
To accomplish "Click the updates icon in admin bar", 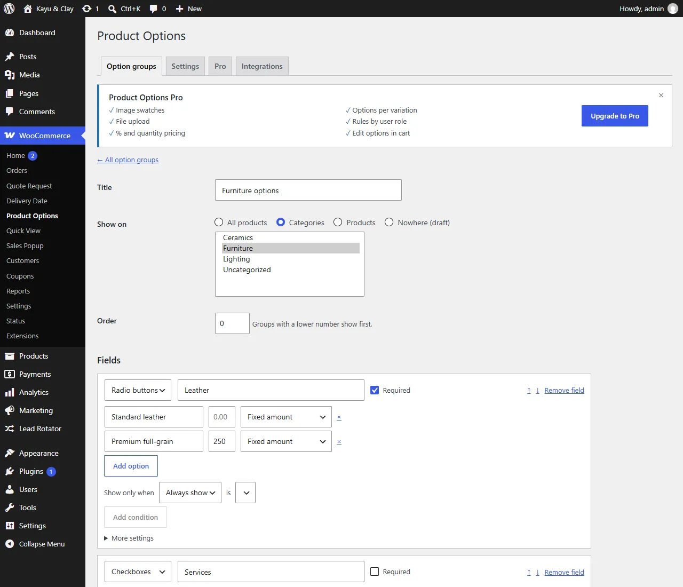I will [86, 9].
